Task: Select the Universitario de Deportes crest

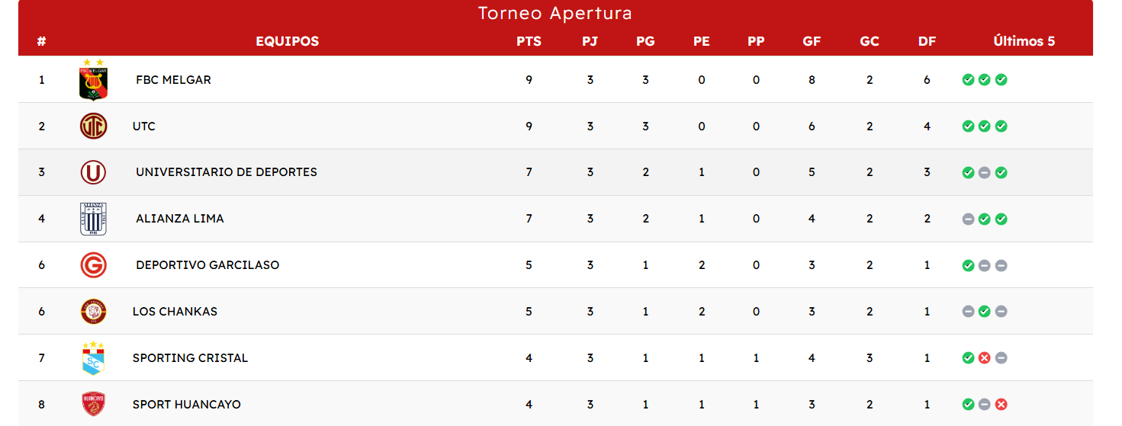Action: click(x=94, y=172)
